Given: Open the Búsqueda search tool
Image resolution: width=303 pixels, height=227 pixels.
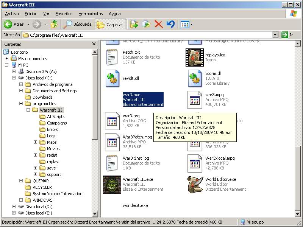Looking at the screenshot, I should point(77,24).
